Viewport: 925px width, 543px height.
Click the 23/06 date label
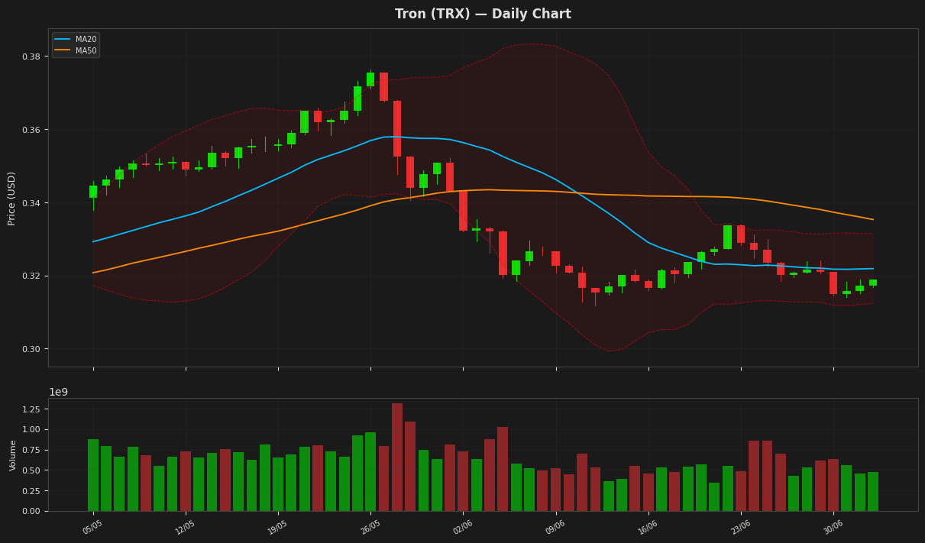click(741, 527)
